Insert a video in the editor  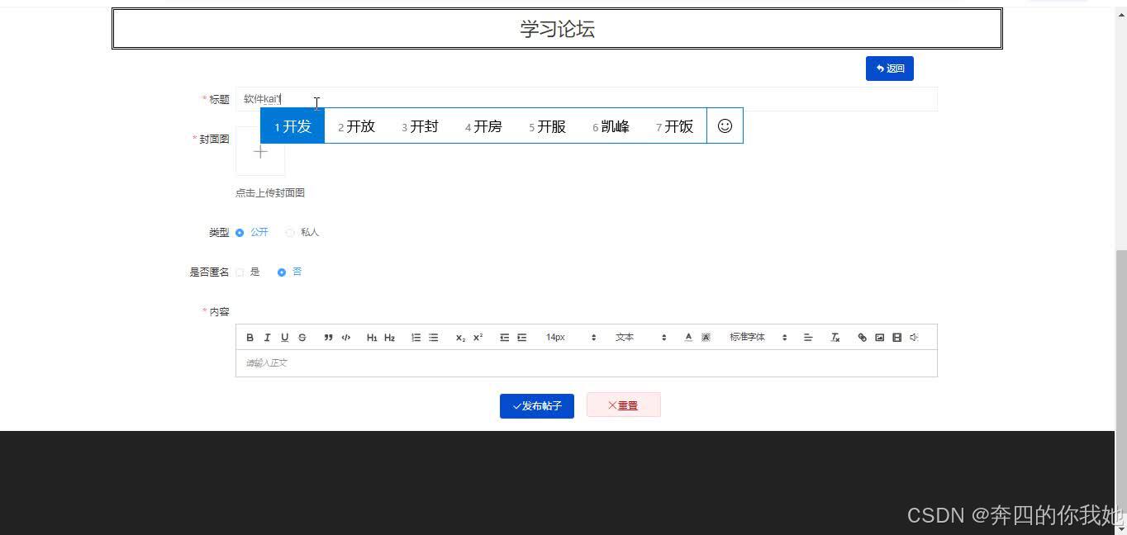point(896,338)
